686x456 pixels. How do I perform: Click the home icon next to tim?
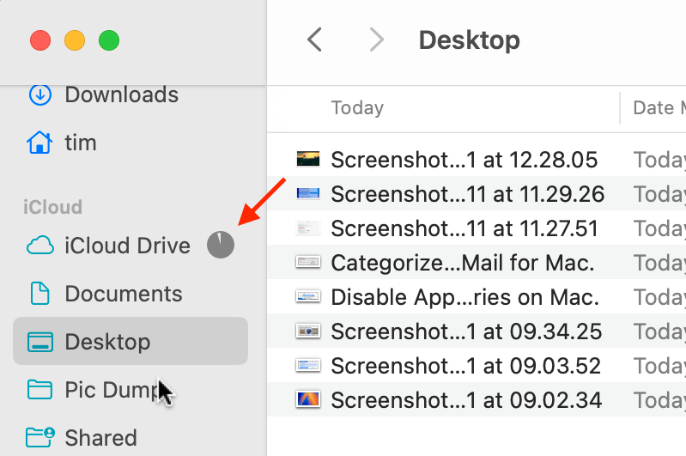[x=39, y=143]
